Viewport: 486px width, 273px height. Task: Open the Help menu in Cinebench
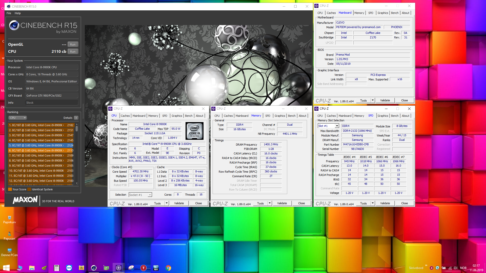pyautogui.click(x=17, y=13)
